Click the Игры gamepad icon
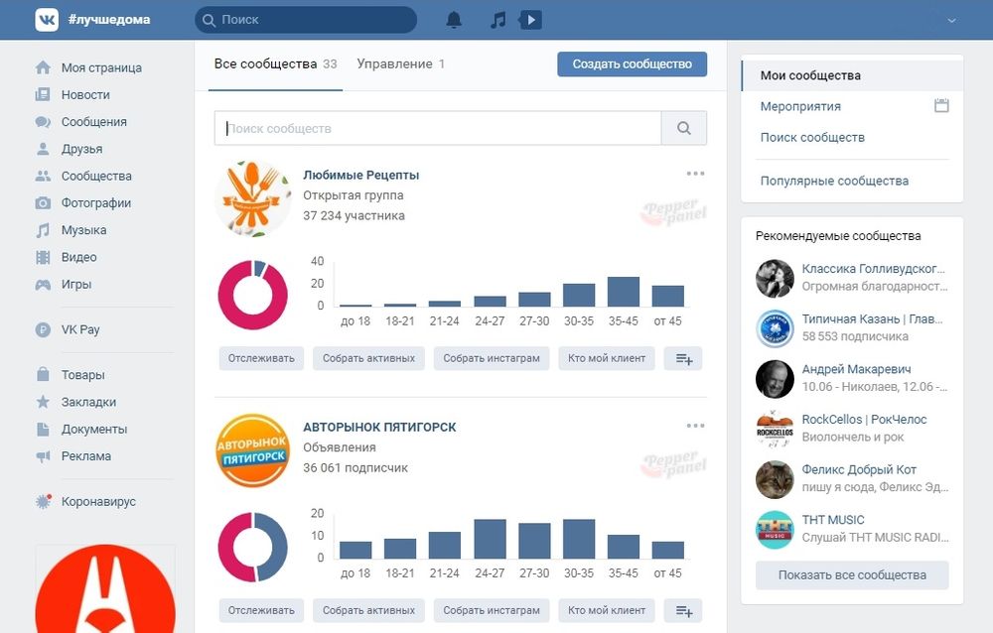Screen dimensions: 993x633 tap(43, 284)
